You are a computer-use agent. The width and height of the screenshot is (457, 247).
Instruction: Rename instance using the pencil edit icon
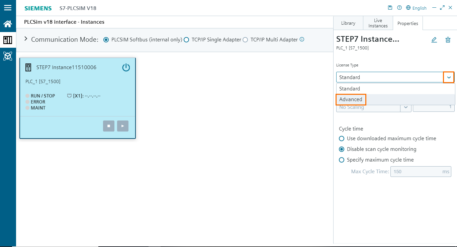coord(434,40)
